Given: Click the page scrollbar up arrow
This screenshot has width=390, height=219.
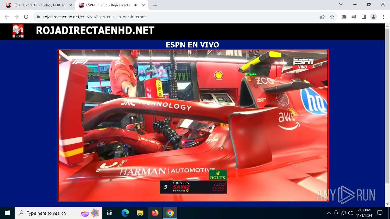Looking at the screenshot, I should point(387,26).
